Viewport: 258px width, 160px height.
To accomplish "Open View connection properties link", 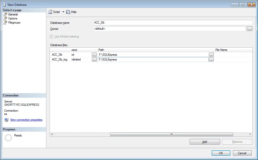I will click(x=26, y=120).
